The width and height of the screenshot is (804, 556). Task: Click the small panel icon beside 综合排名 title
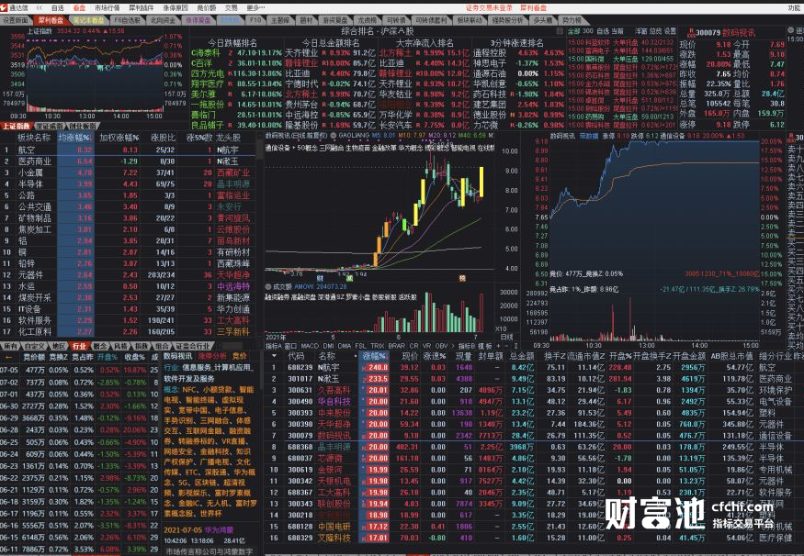pyautogui.click(x=561, y=31)
